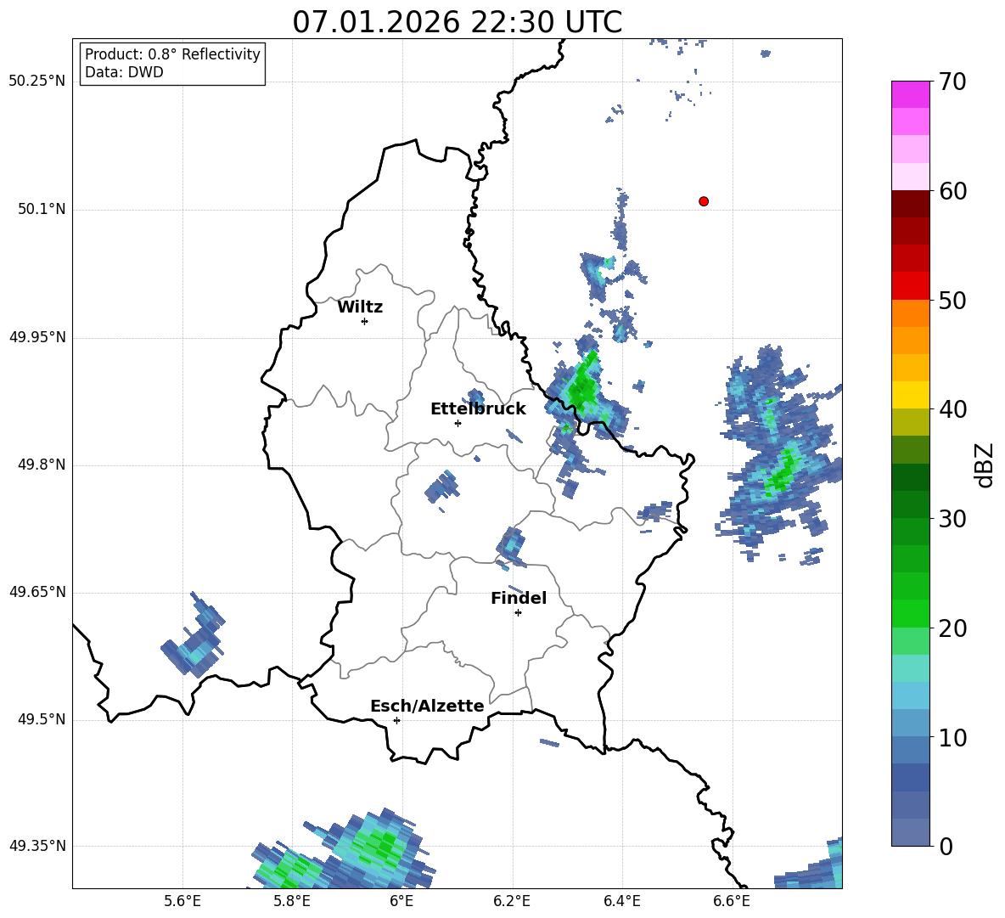Select the Findel city label
1005x918 pixels.
pyautogui.click(x=519, y=598)
